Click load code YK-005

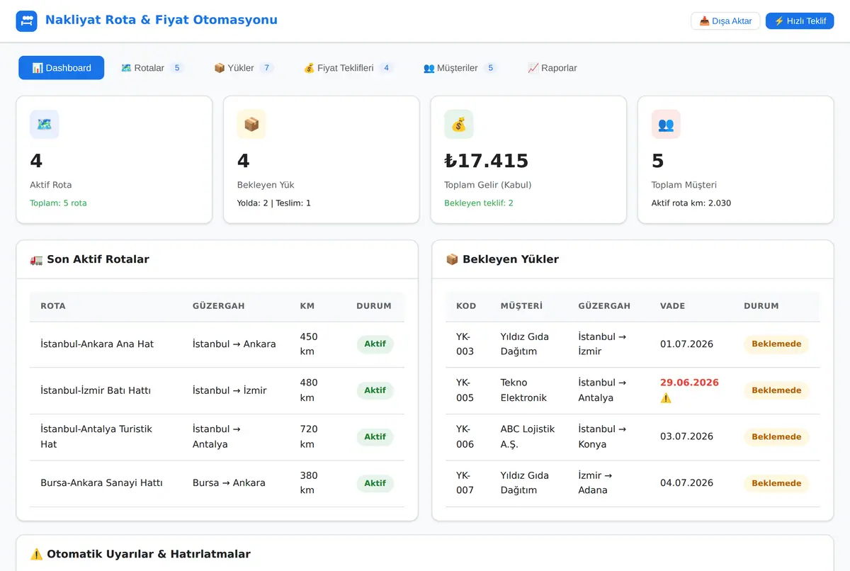(x=465, y=390)
